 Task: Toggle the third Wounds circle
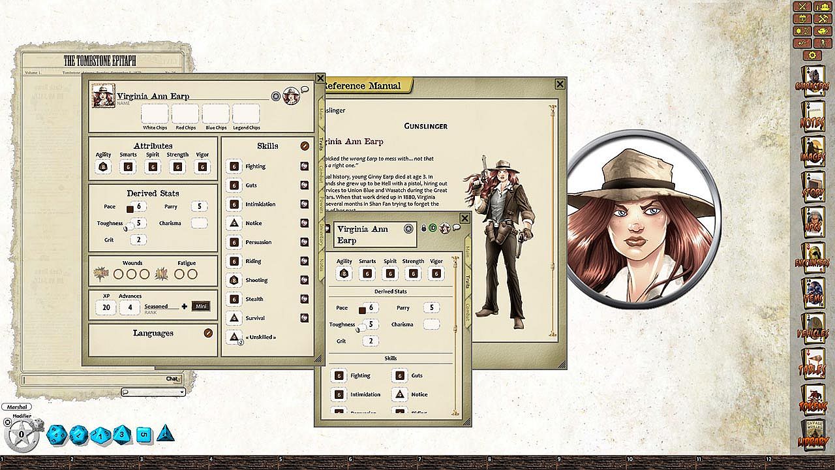[x=145, y=274]
